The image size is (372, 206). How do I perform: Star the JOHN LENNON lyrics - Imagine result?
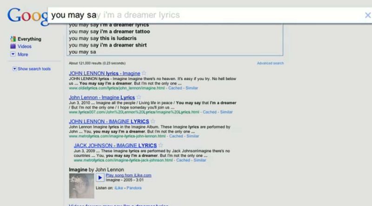point(144,73)
